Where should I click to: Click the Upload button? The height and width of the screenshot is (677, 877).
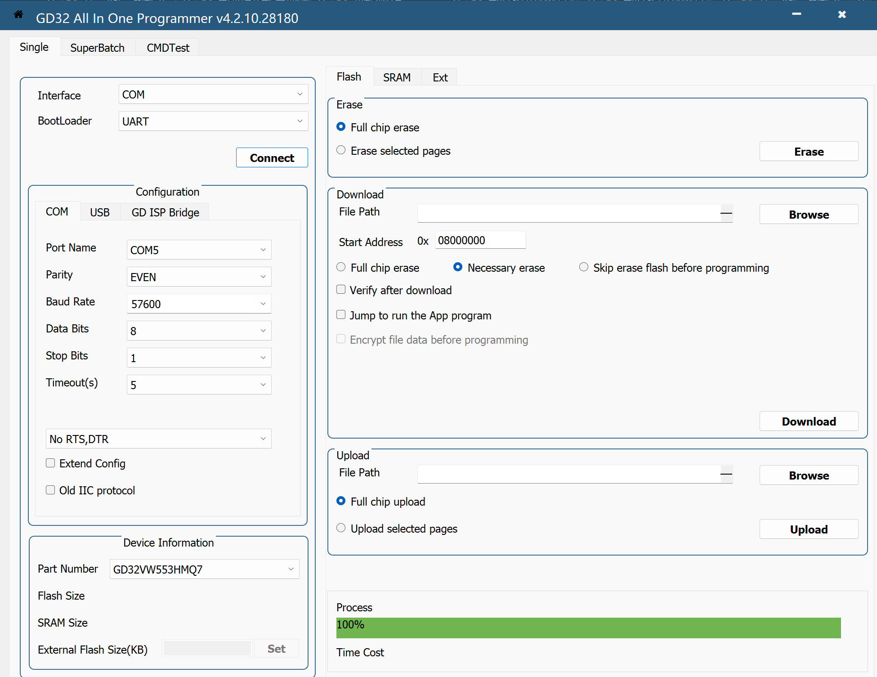809,529
